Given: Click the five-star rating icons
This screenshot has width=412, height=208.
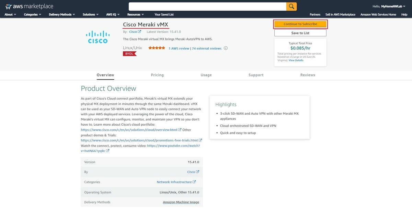Looking at the screenshot, I should 157,48.
